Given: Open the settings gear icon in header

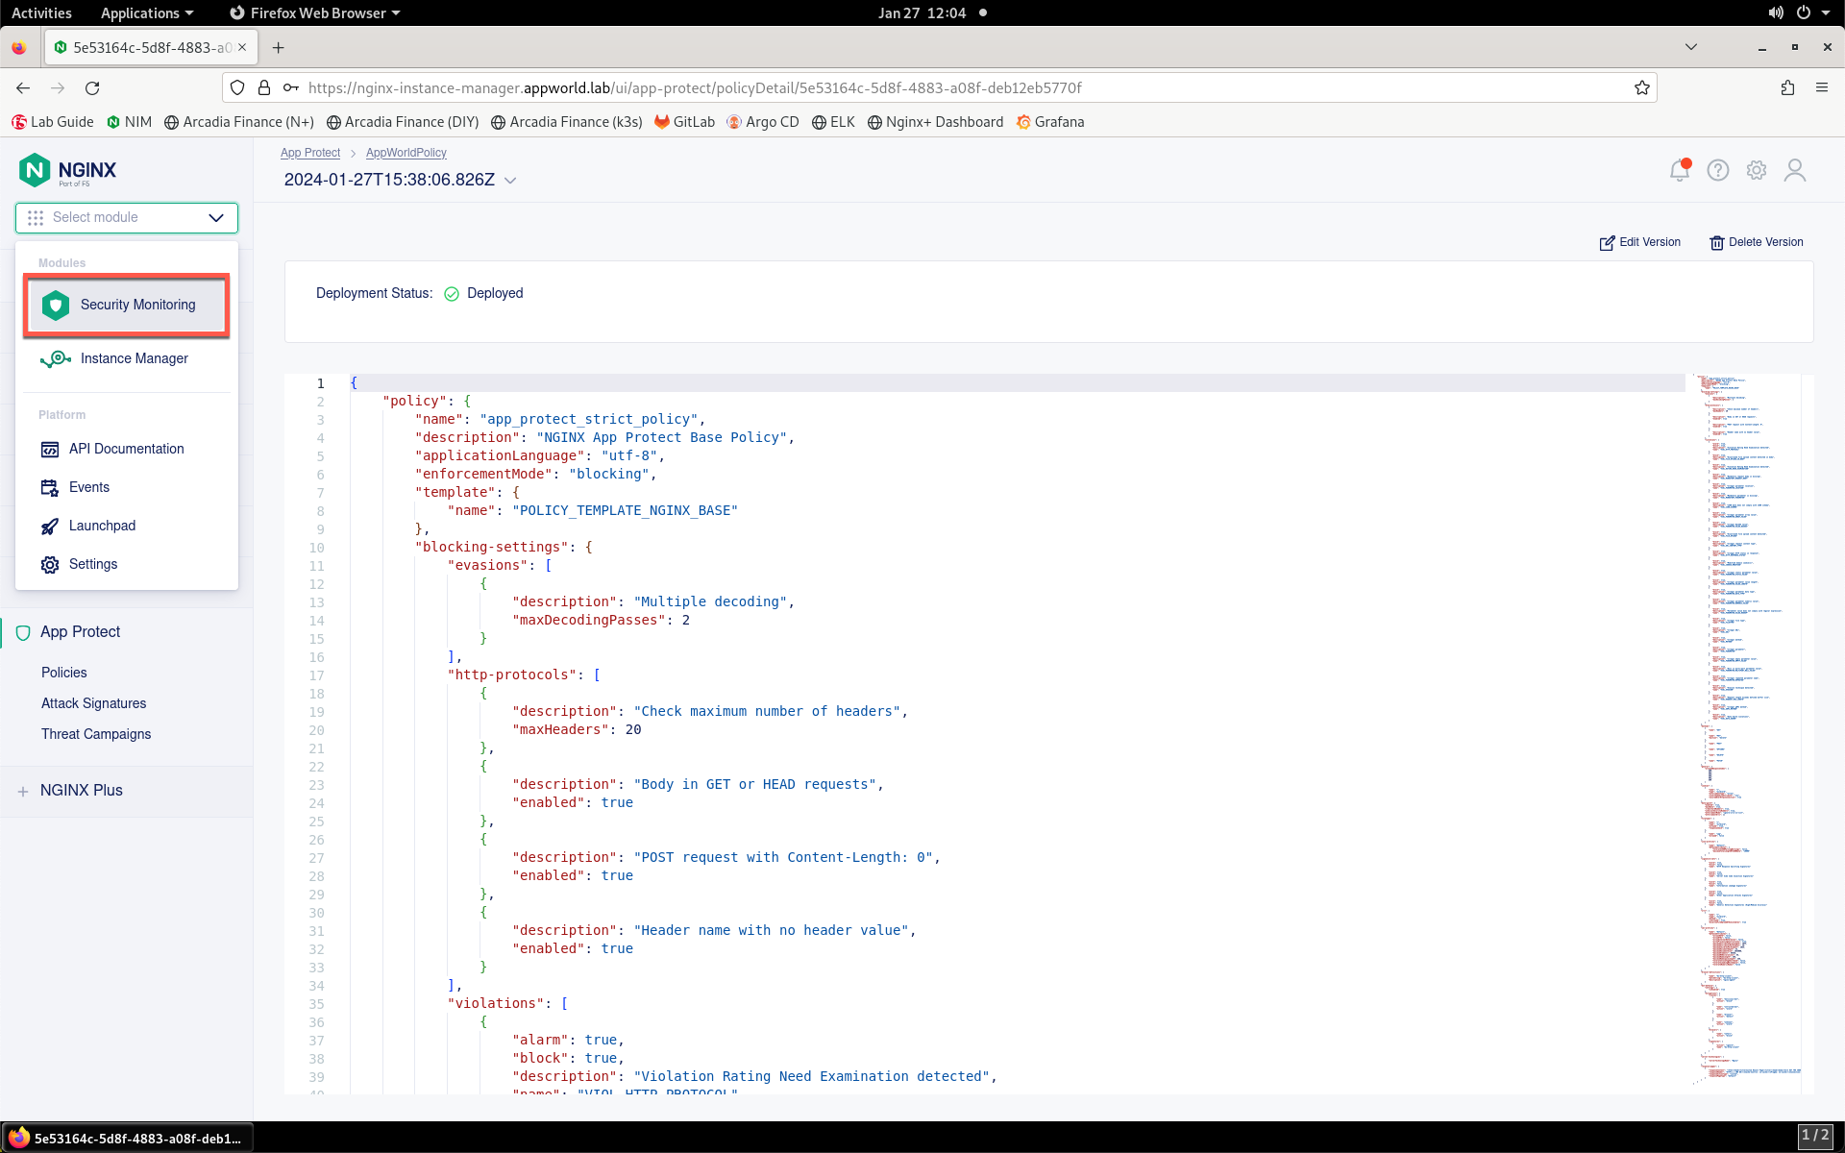Looking at the screenshot, I should pyautogui.click(x=1757, y=170).
